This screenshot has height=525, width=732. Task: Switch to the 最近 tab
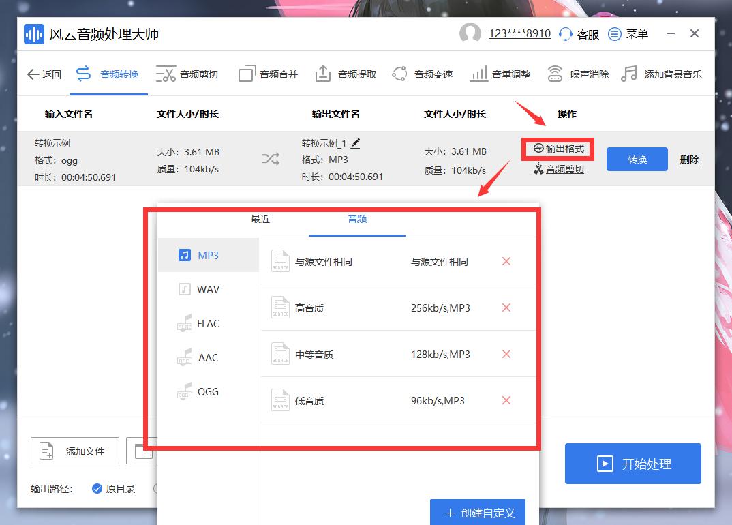pyautogui.click(x=259, y=220)
